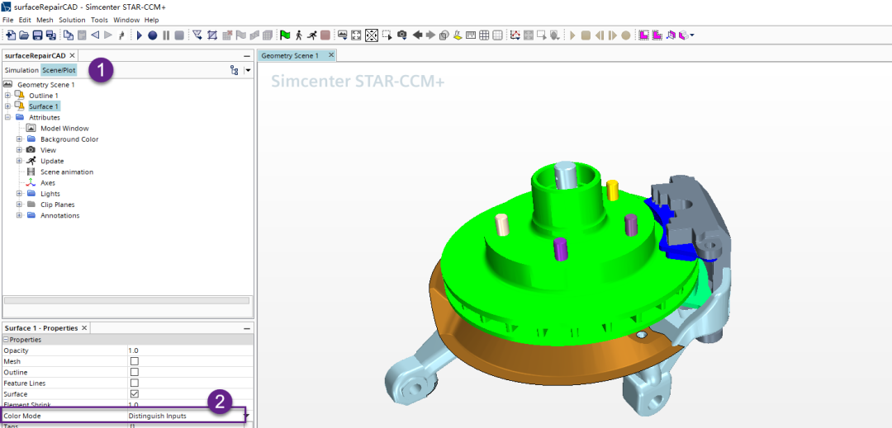
Task: Collapse the Attributes folder
Action: click(7, 117)
